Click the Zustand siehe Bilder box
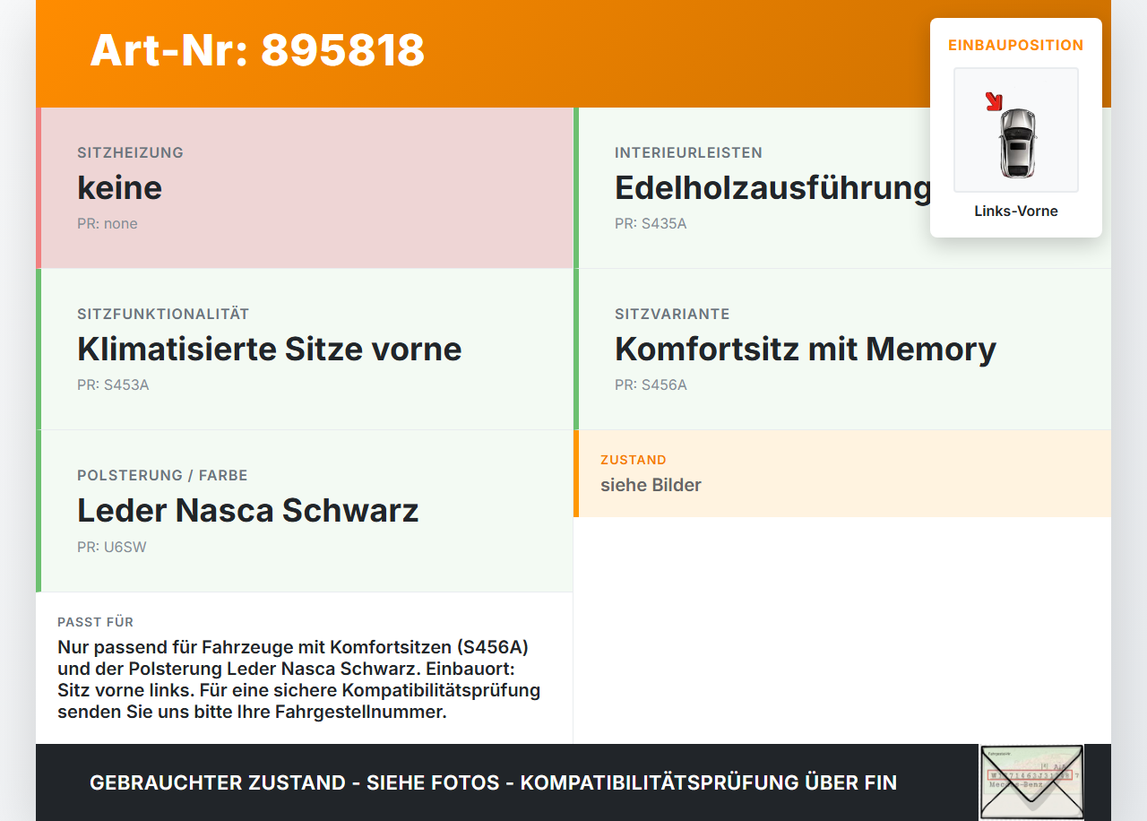The height and width of the screenshot is (821, 1147). coord(842,473)
